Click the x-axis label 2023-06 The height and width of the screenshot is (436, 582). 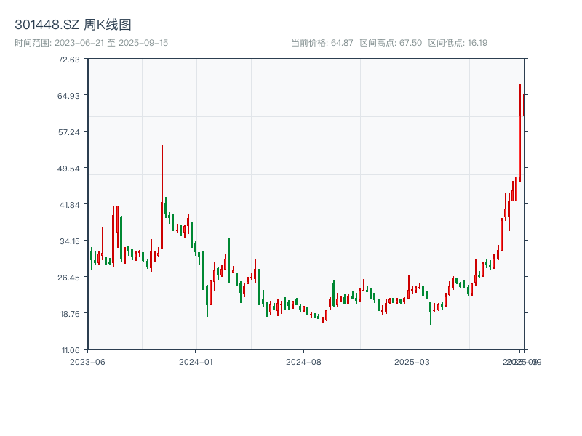point(87,362)
